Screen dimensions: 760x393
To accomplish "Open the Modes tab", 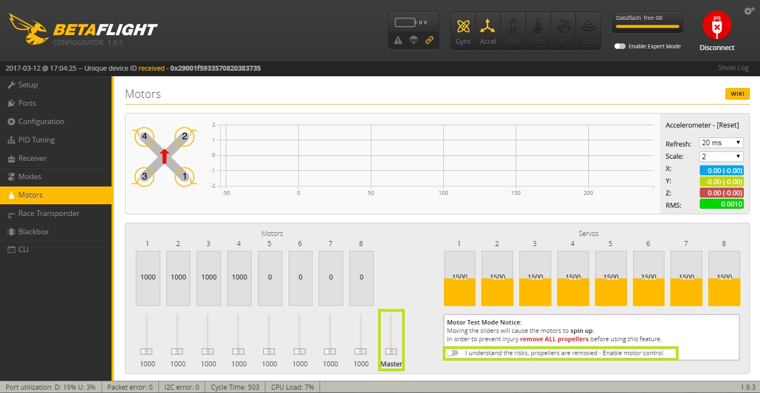I will (x=56, y=177).
